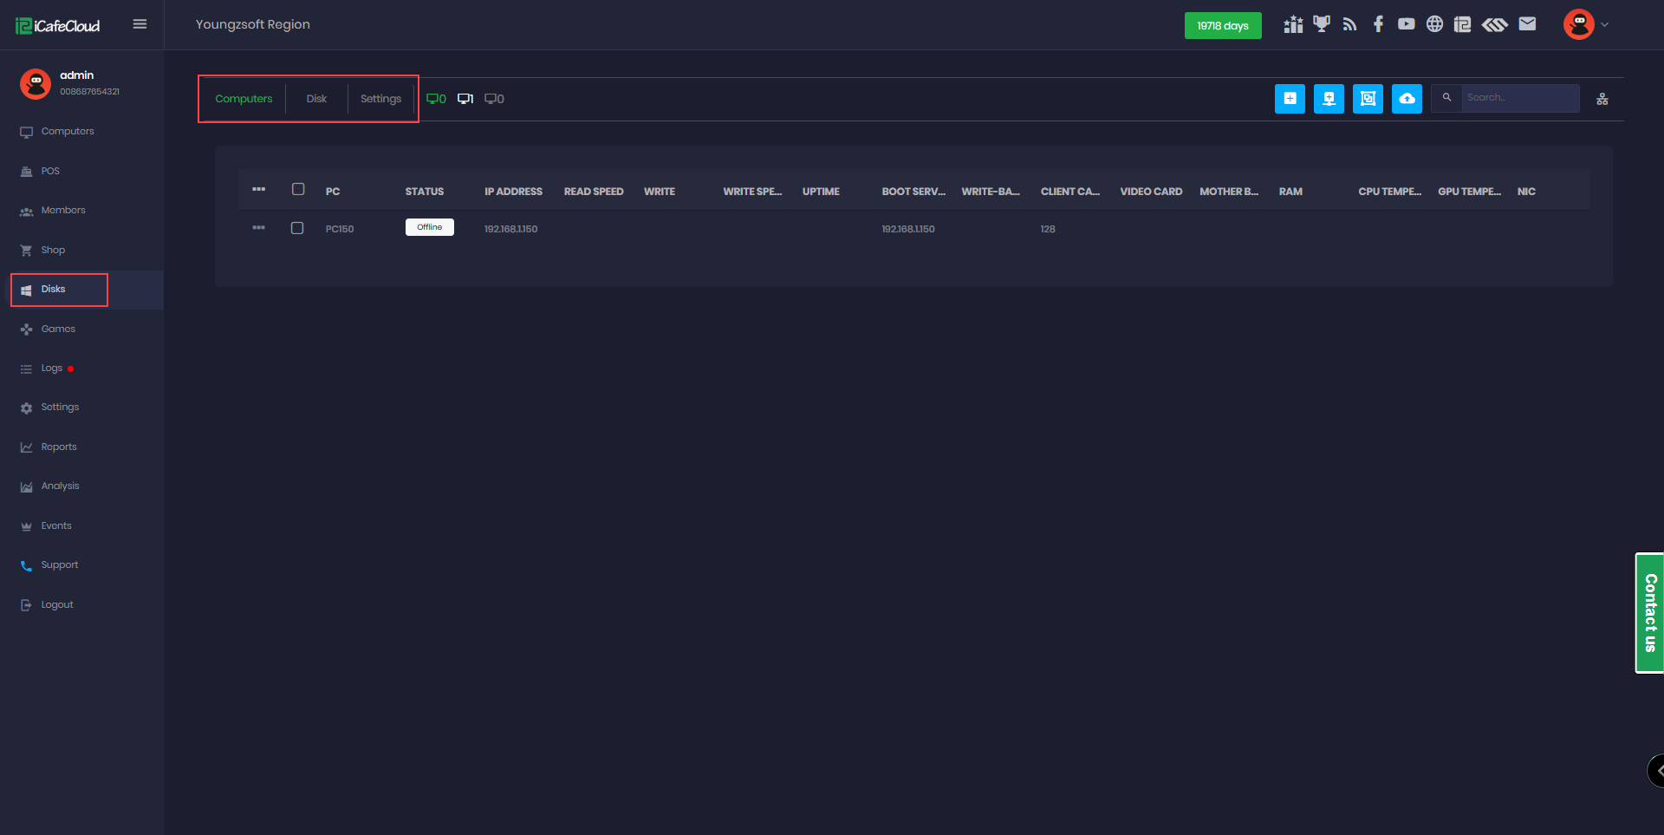
Task: Open the PC150 row options menu
Action: point(258,228)
